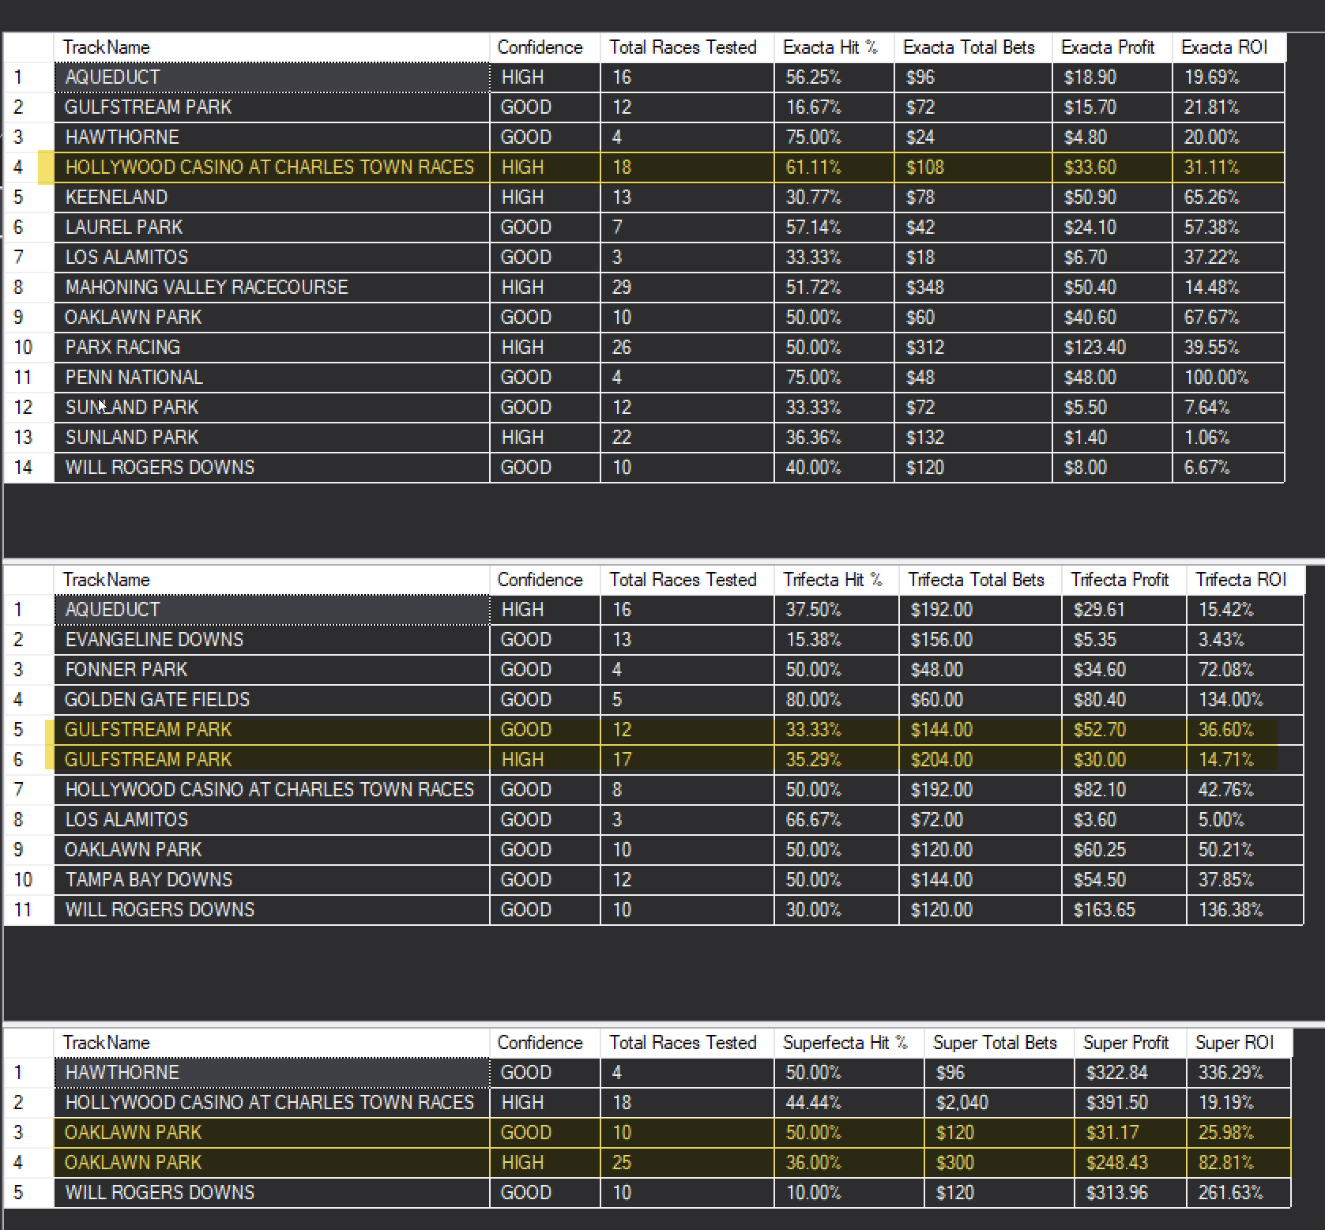Select AQUEDUCT cell in trifecta table
The width and height of the screenshot is (1325, 1230).
pyautogui.click(x=272, y=610)
